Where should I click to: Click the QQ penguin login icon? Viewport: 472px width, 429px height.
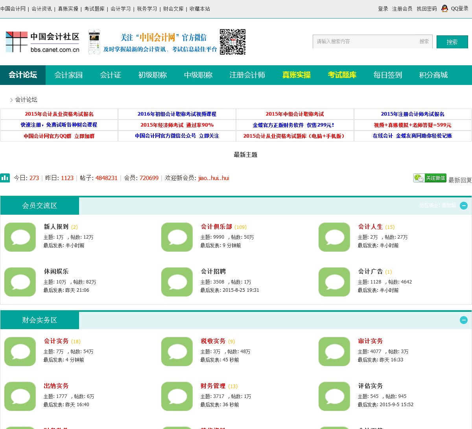[x=444, y=8]
